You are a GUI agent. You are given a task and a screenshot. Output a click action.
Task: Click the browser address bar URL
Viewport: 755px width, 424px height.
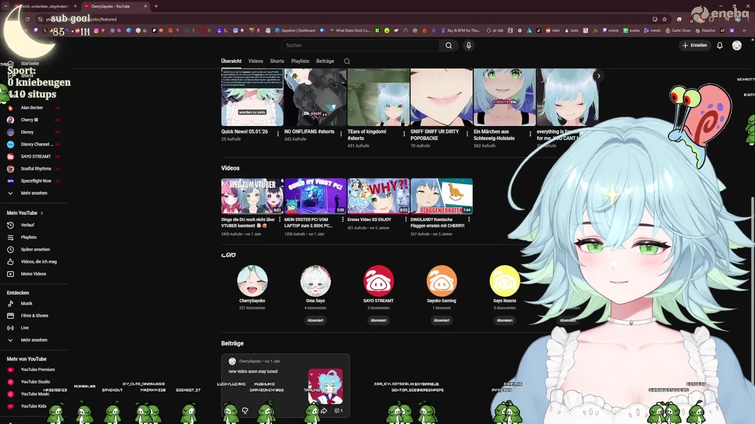(83, 19)
